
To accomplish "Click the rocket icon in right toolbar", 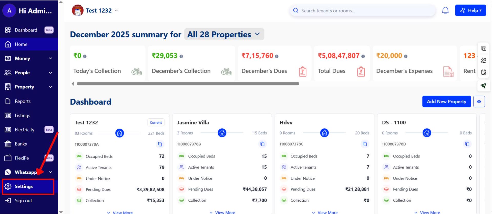I will click(484, 86).
